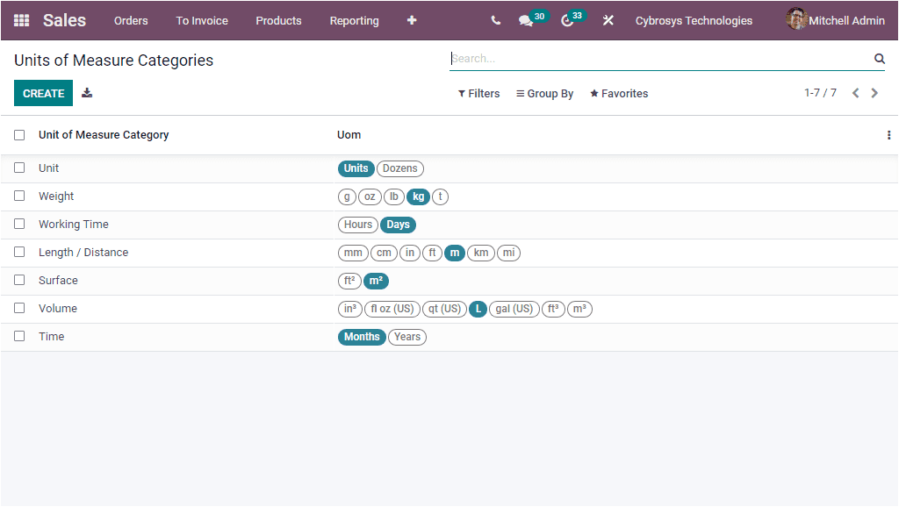Go to next page with right chevron
This screenshot has width=899, height=507.
tap(874, 92)
